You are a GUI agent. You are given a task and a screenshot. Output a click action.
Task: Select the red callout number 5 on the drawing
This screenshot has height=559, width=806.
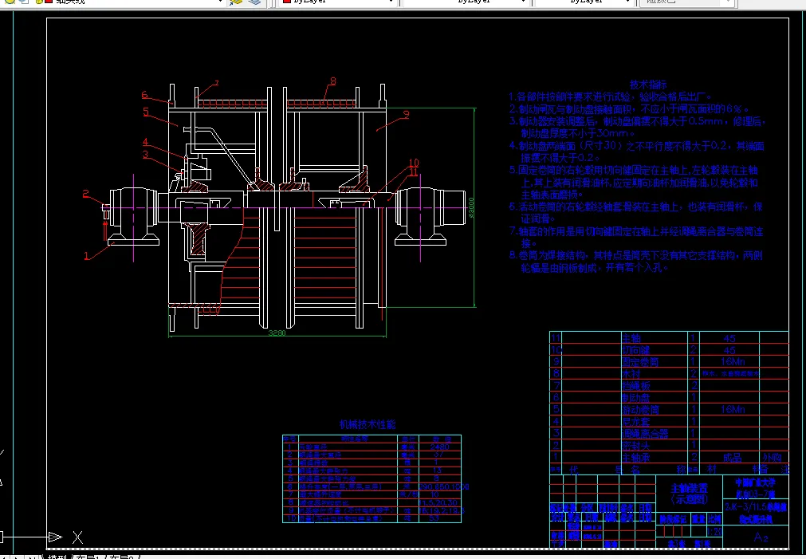pyautogui.click(x=146, y=111)
